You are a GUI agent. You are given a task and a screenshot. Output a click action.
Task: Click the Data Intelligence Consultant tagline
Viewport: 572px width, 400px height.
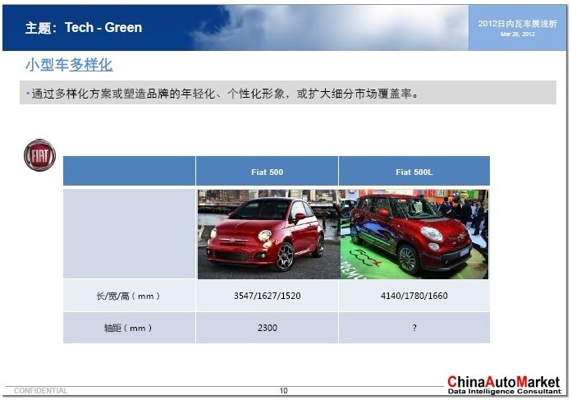point(505,392)
